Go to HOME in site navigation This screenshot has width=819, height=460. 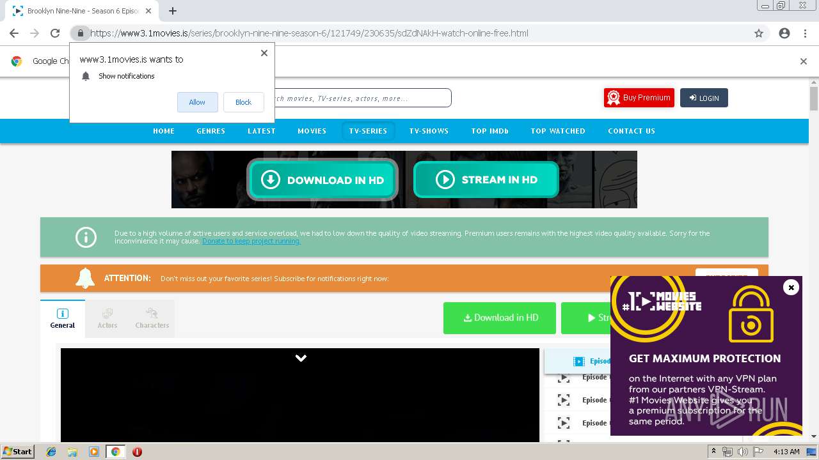[x=164, y=131]
